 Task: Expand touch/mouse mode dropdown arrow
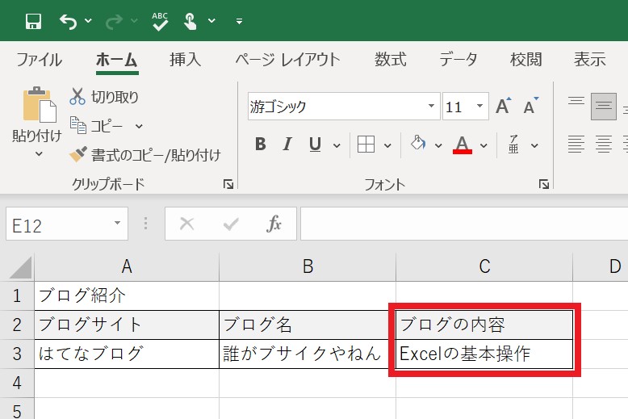click(211, 20)
